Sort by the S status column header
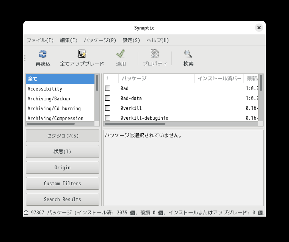 pyautogui.click(x=107, y=78)
